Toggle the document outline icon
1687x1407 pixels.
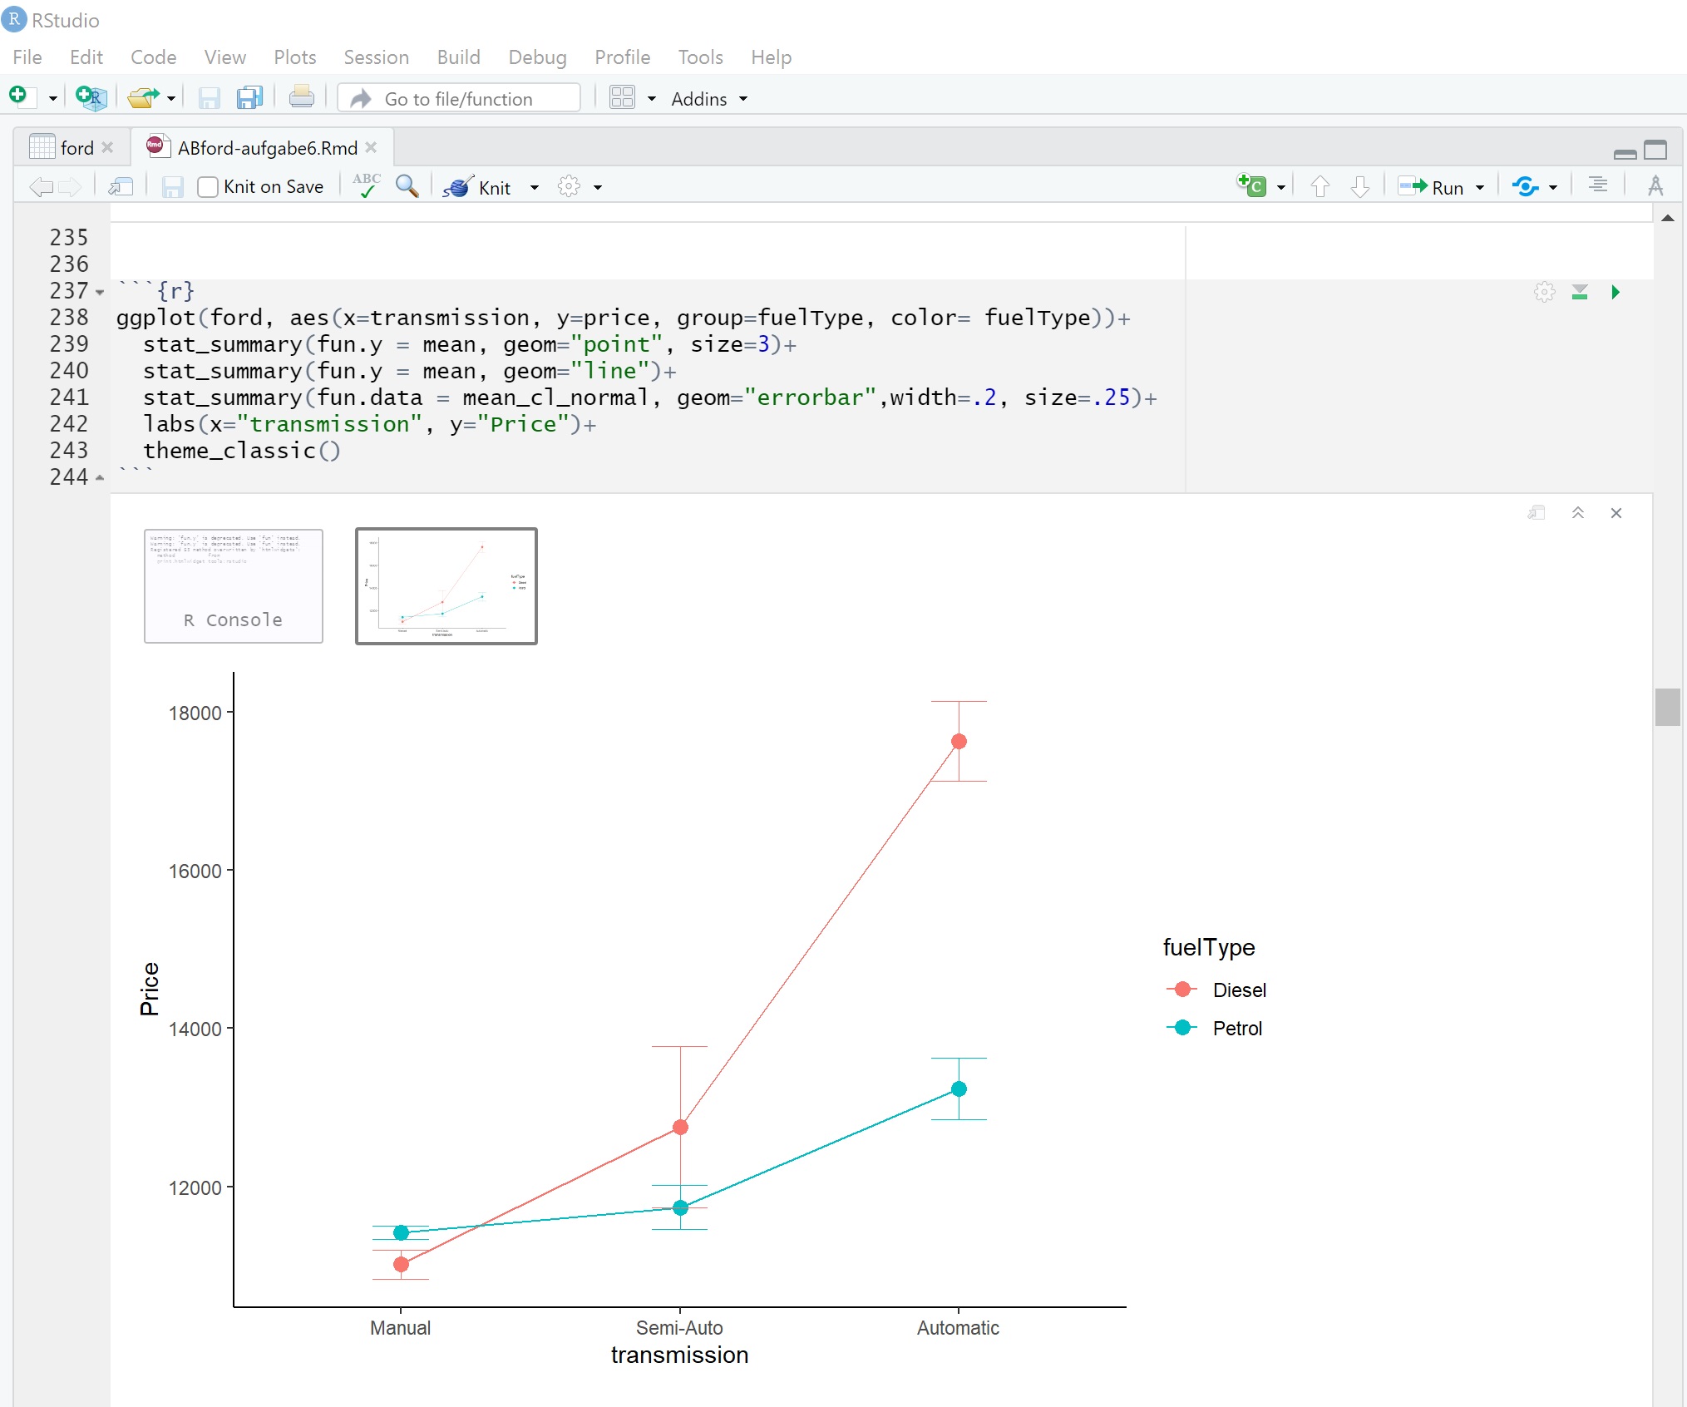click(1597, 185)
